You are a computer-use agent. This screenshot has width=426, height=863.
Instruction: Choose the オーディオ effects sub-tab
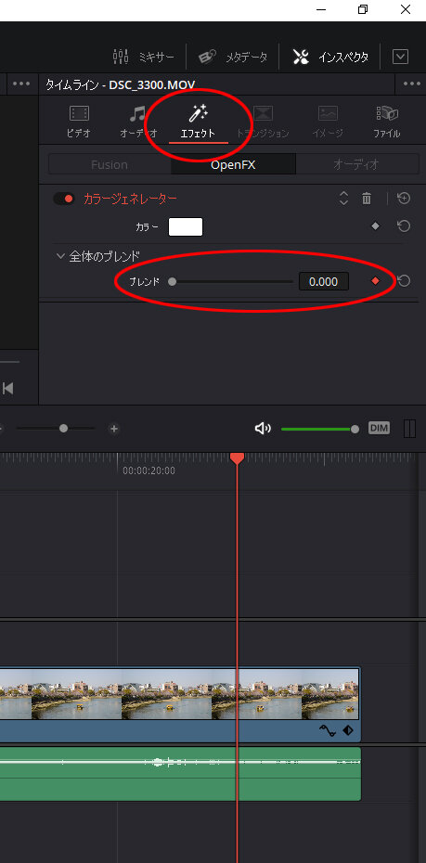pyautogui.click(x=356, y=164)
